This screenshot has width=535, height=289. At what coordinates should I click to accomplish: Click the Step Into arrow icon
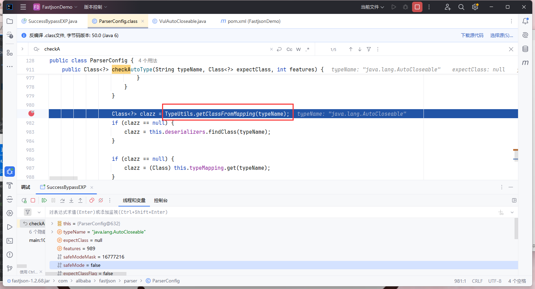[71, 200]
